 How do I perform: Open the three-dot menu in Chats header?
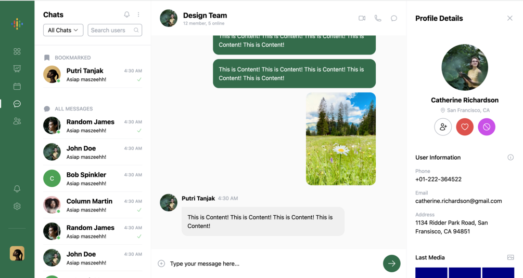pyautogui.click(x=138, y=15)
